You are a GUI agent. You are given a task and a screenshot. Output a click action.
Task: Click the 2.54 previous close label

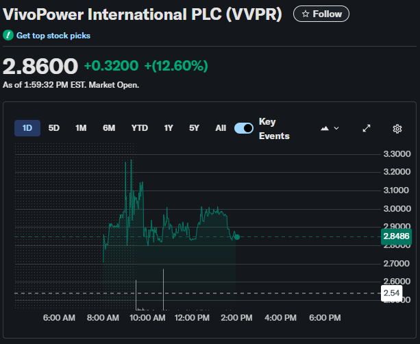click(391, 293)
